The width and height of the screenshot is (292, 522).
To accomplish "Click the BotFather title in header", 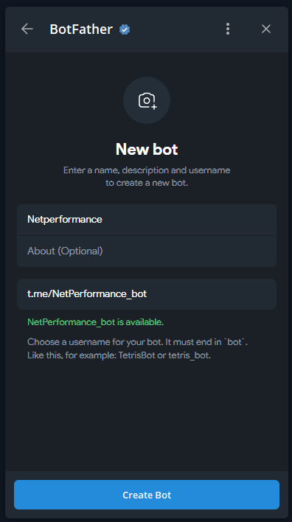I will pyautogui.click(x=81, y=29).
